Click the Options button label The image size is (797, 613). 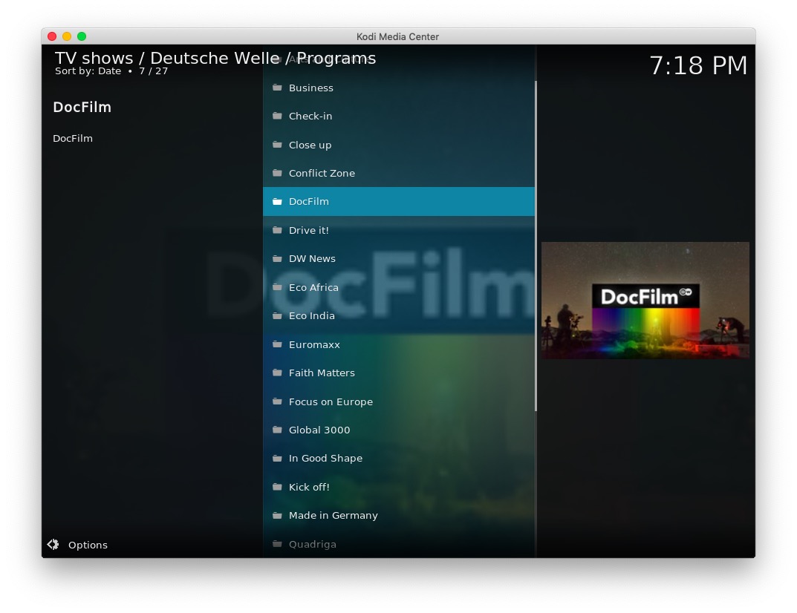coord(88,545)
